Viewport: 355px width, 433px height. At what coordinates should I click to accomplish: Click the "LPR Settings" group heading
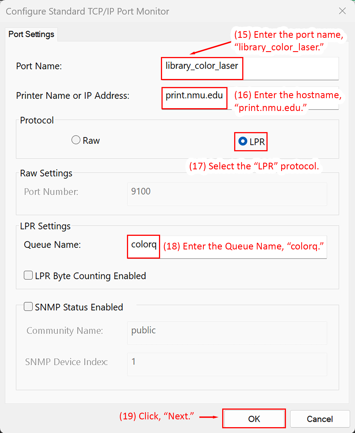coord(45,226)
